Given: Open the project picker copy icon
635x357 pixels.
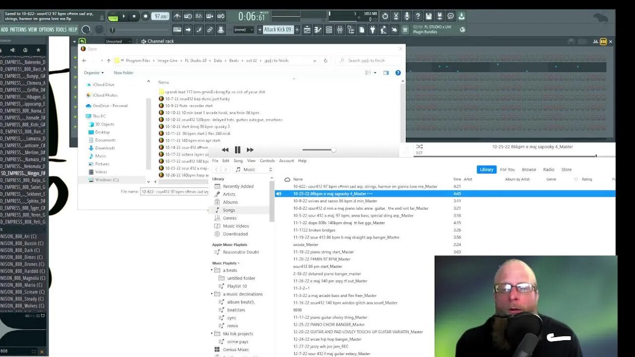Looking at the screenshot, I should pos(362,30).
